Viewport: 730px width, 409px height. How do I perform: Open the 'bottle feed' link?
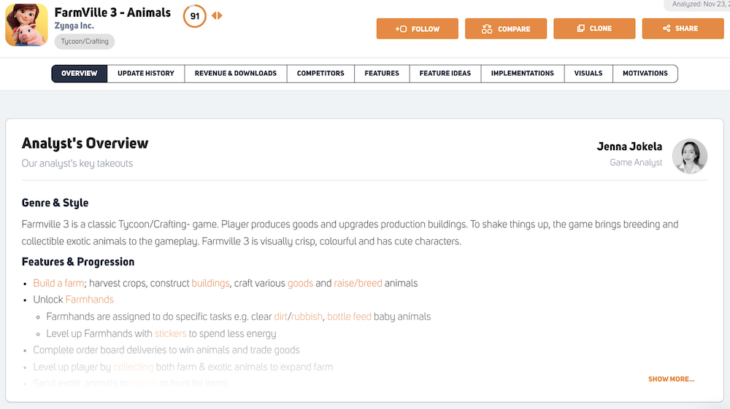pos(349,317)
